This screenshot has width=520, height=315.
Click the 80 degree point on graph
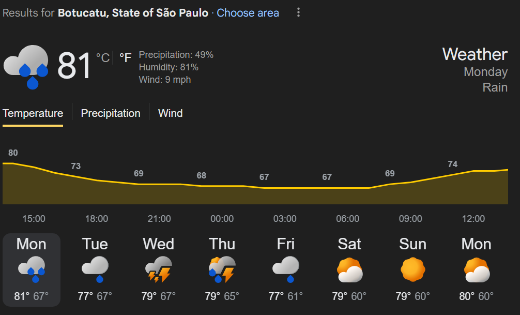(13, 153)
